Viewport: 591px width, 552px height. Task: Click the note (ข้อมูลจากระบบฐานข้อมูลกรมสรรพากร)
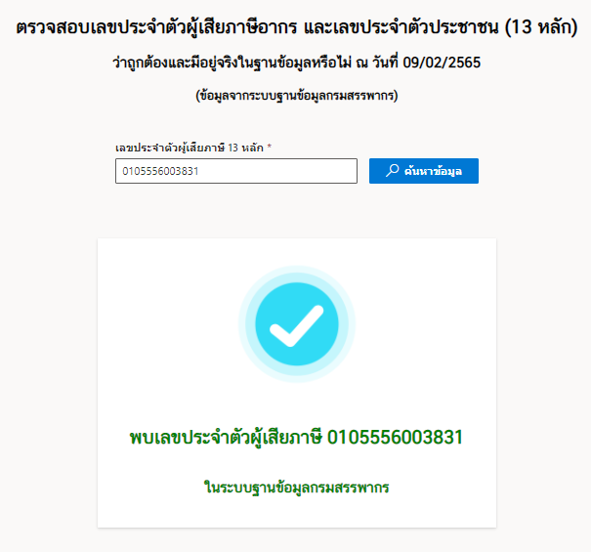[297, 96]
